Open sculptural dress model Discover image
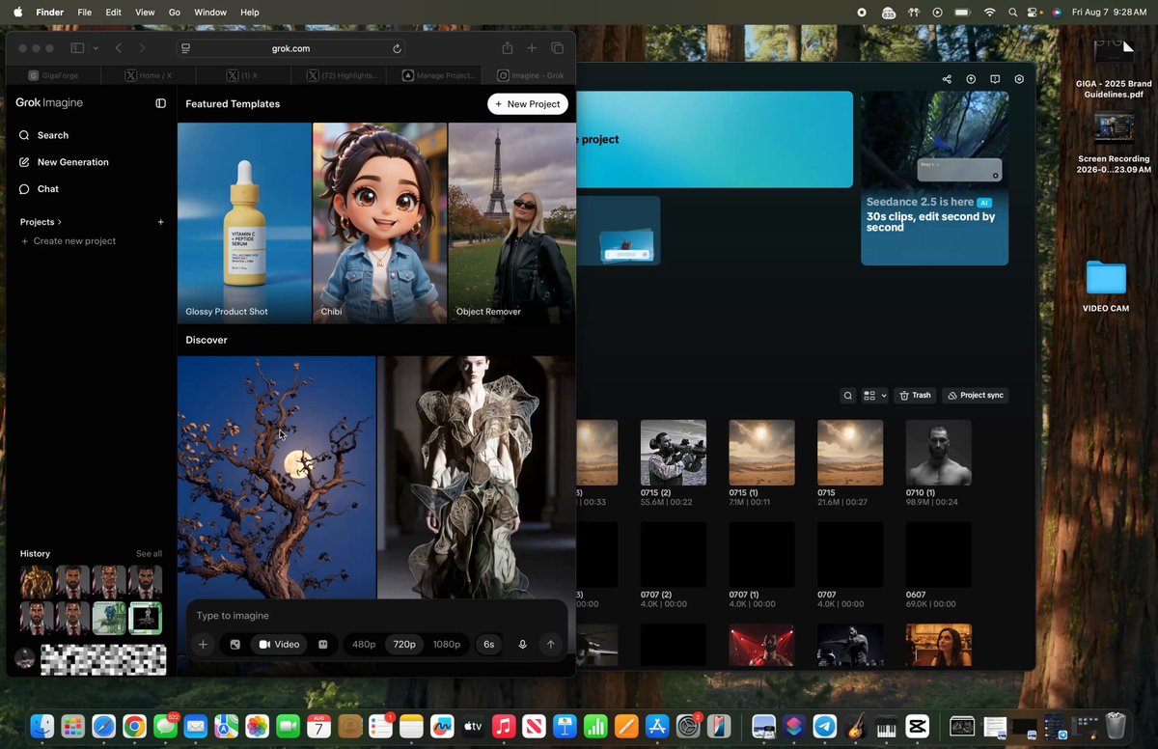The height and width of the screenshot is (749, 1158). 476,478
